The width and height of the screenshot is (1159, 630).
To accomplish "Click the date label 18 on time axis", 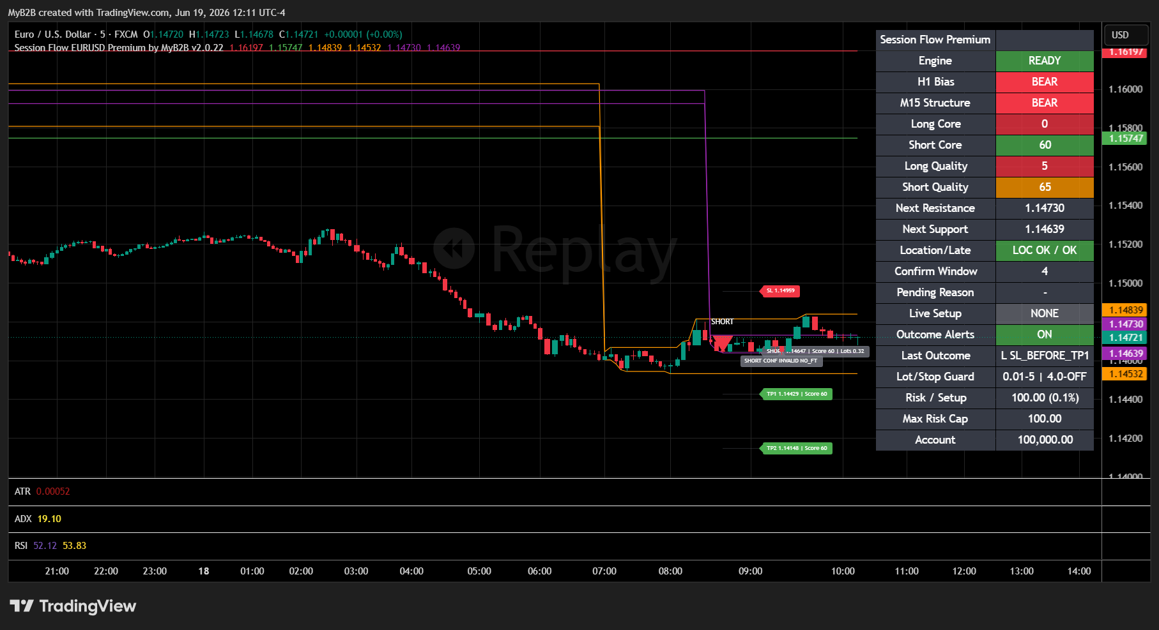I will pos(204,571).
